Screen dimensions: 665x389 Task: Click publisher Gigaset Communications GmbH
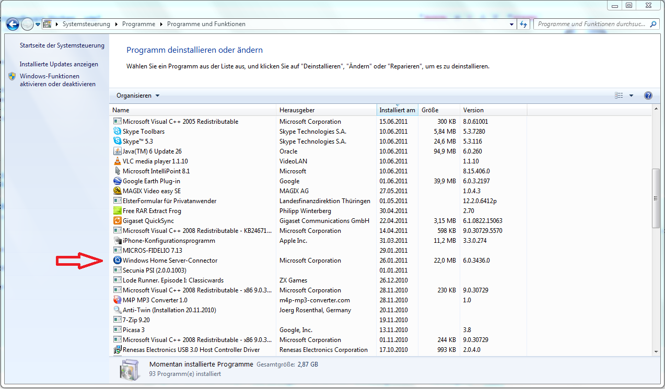click(324, 221)
